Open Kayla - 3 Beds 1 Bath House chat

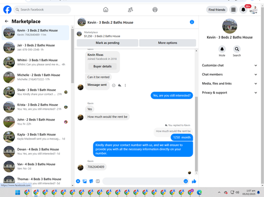coord(35,137)
